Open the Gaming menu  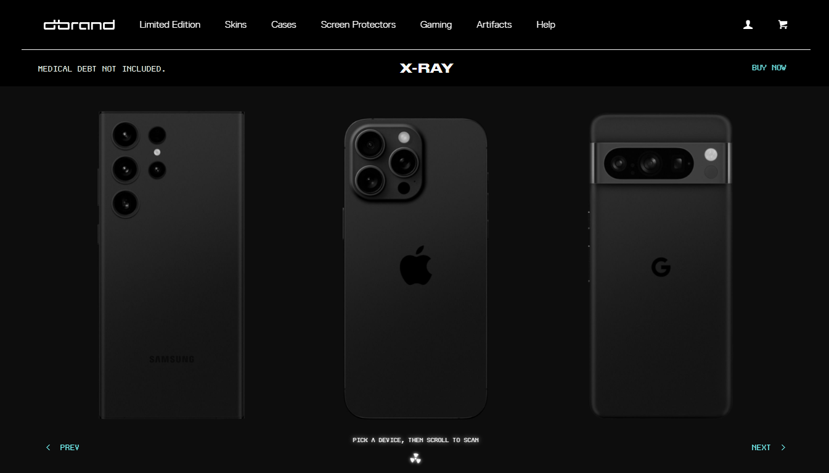[436, 25]
